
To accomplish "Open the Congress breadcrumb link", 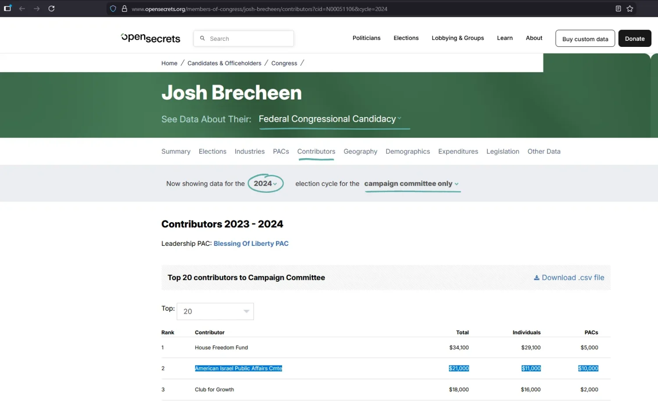I will (x=284, y=63).
